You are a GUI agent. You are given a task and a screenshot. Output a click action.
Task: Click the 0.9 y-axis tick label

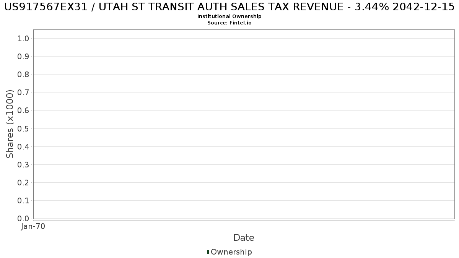[23, 57]
